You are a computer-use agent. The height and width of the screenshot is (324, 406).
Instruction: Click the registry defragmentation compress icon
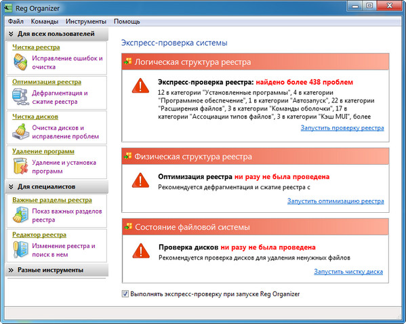tap(20, 97)
